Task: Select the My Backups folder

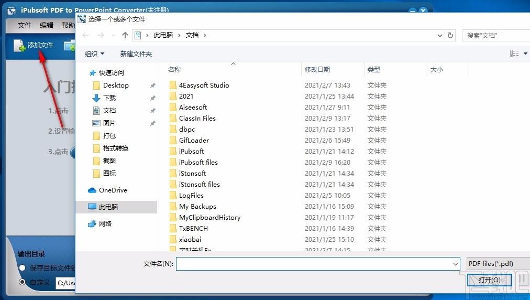Action: [x=197, y=206]
